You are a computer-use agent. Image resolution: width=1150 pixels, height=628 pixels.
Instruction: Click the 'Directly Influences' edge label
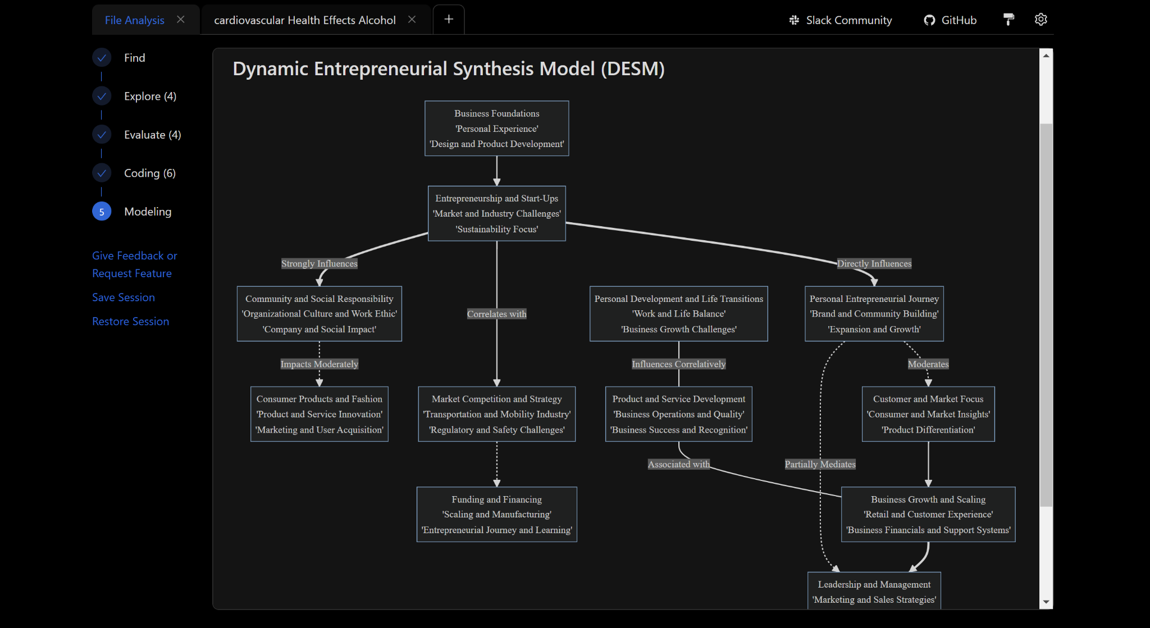[x=874, y=264]
